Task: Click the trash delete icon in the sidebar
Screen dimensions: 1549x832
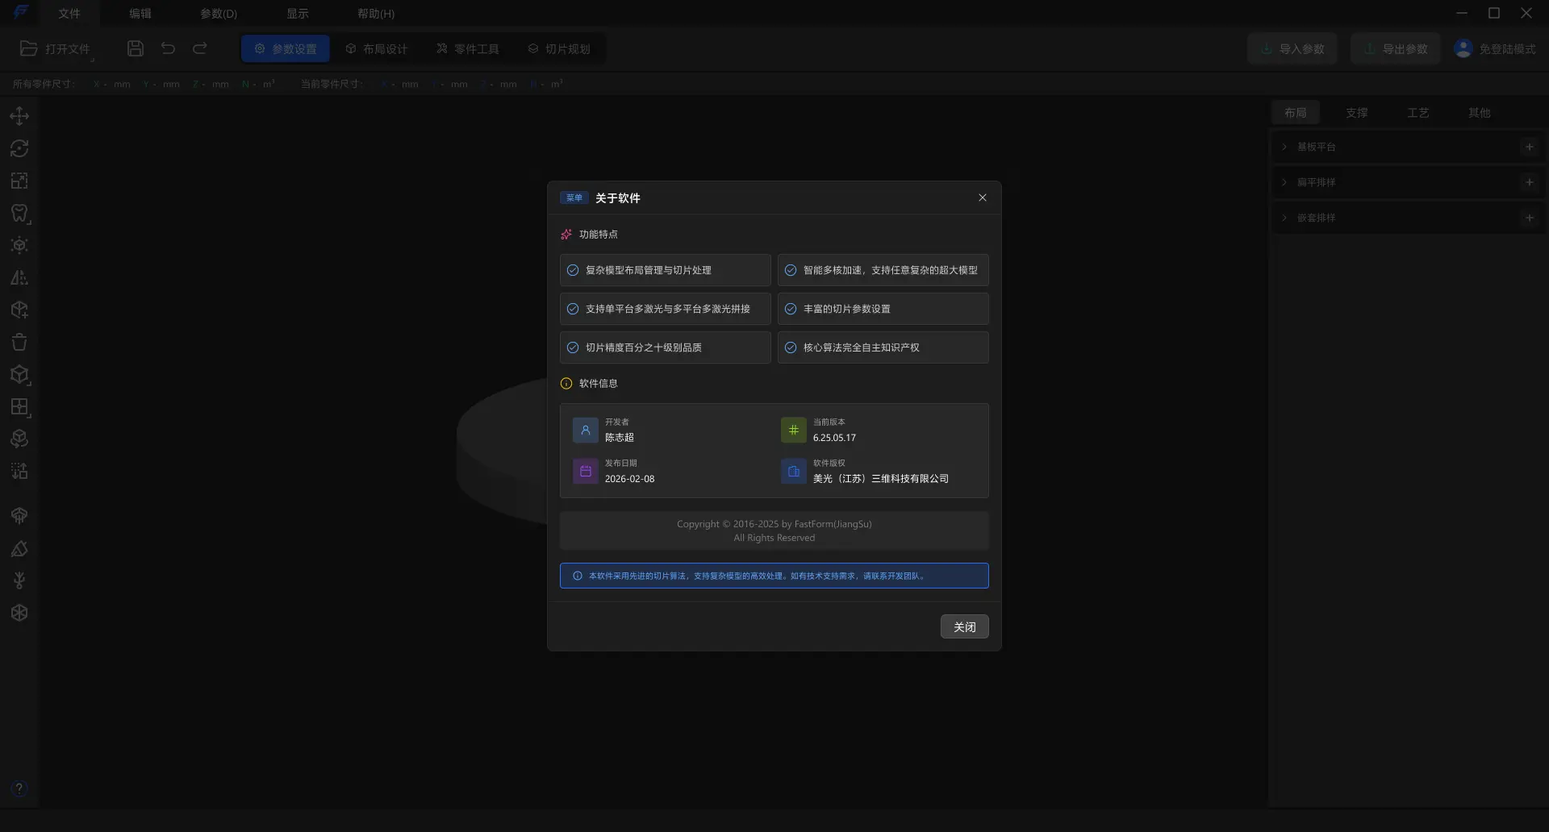Action: tap(19, 342)
